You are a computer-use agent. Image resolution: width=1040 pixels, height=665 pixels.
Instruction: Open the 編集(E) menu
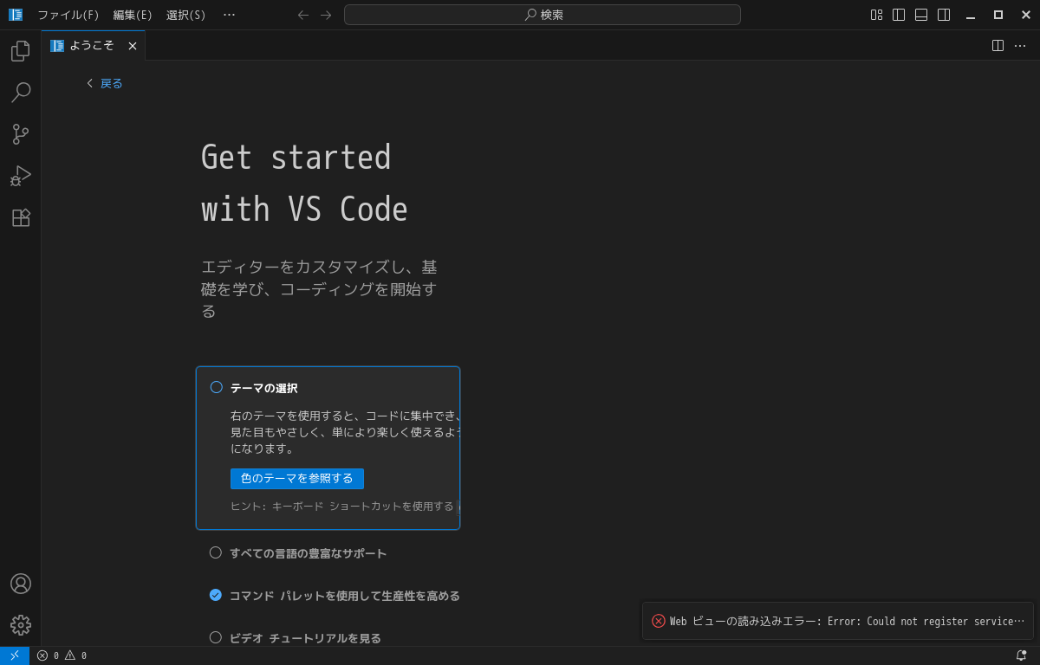(133, 15)
